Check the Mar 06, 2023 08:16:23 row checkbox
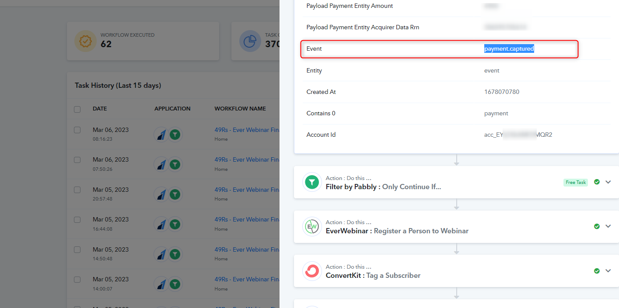 coord(77,130)
